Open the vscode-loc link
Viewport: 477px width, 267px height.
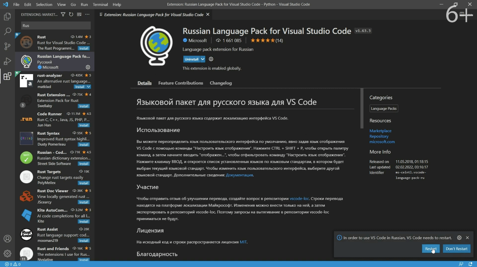coord(299,199)
